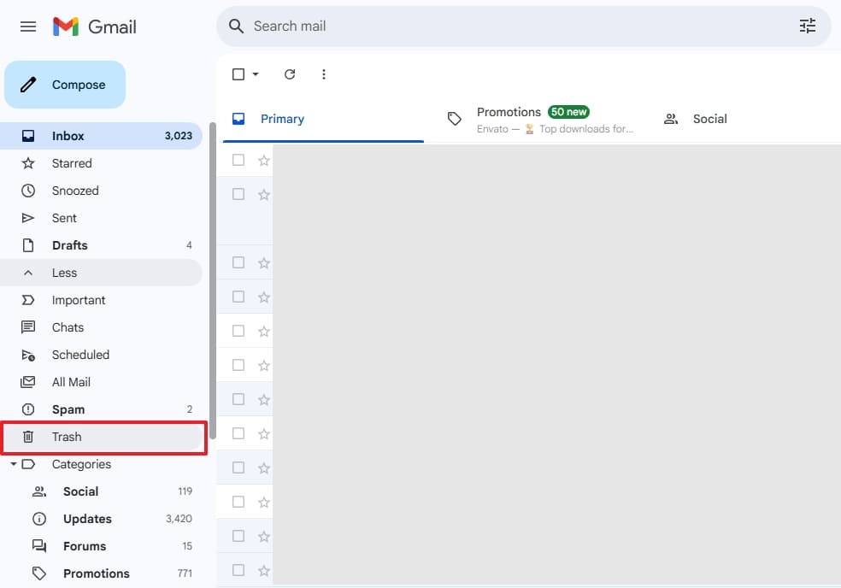Open the Trash folder
This screenshot has width=841, height=588.
[x=67, y=437]
